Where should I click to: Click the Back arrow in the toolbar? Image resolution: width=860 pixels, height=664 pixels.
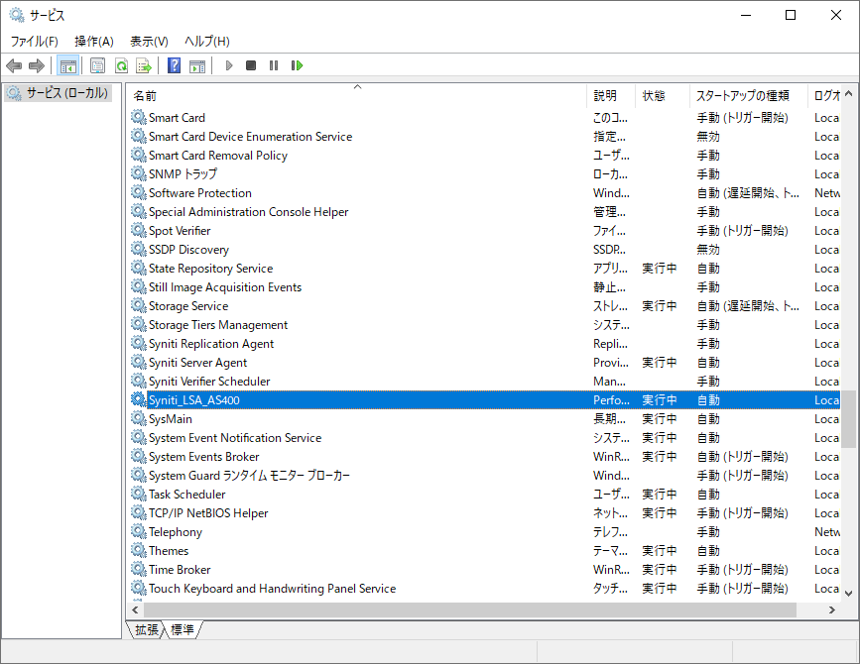[x=14, y=66]
